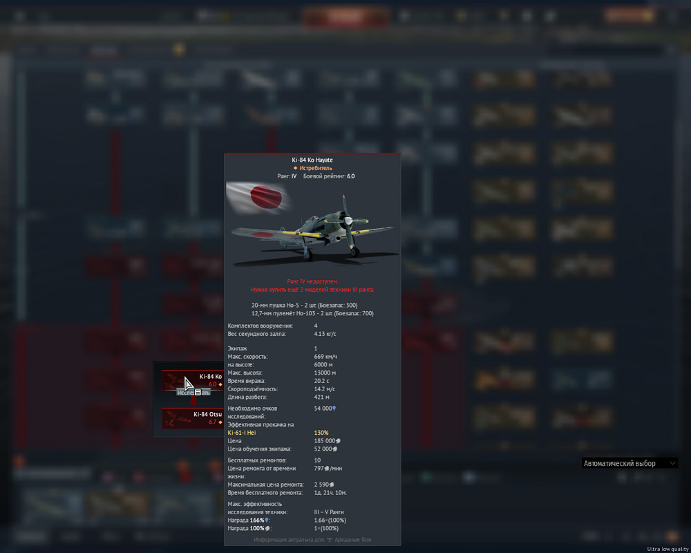Click the Japanese flag in the tooltip
The height and width of the screenshot is (553, 691).
coord(260,198)
